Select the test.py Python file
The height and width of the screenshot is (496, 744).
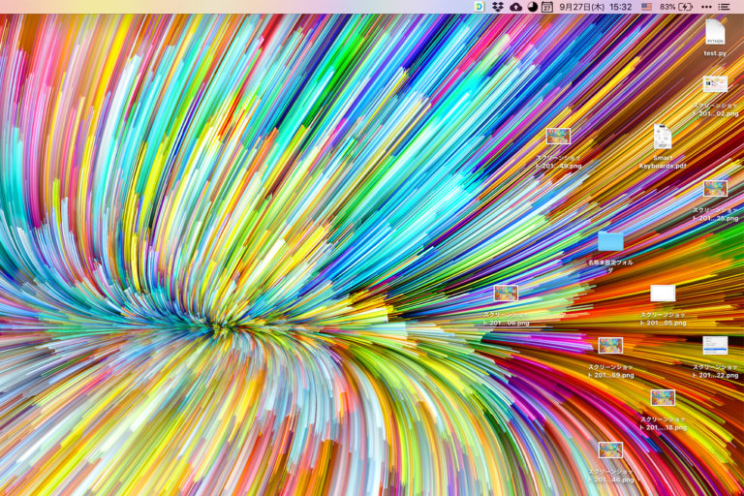coord(715,33)
